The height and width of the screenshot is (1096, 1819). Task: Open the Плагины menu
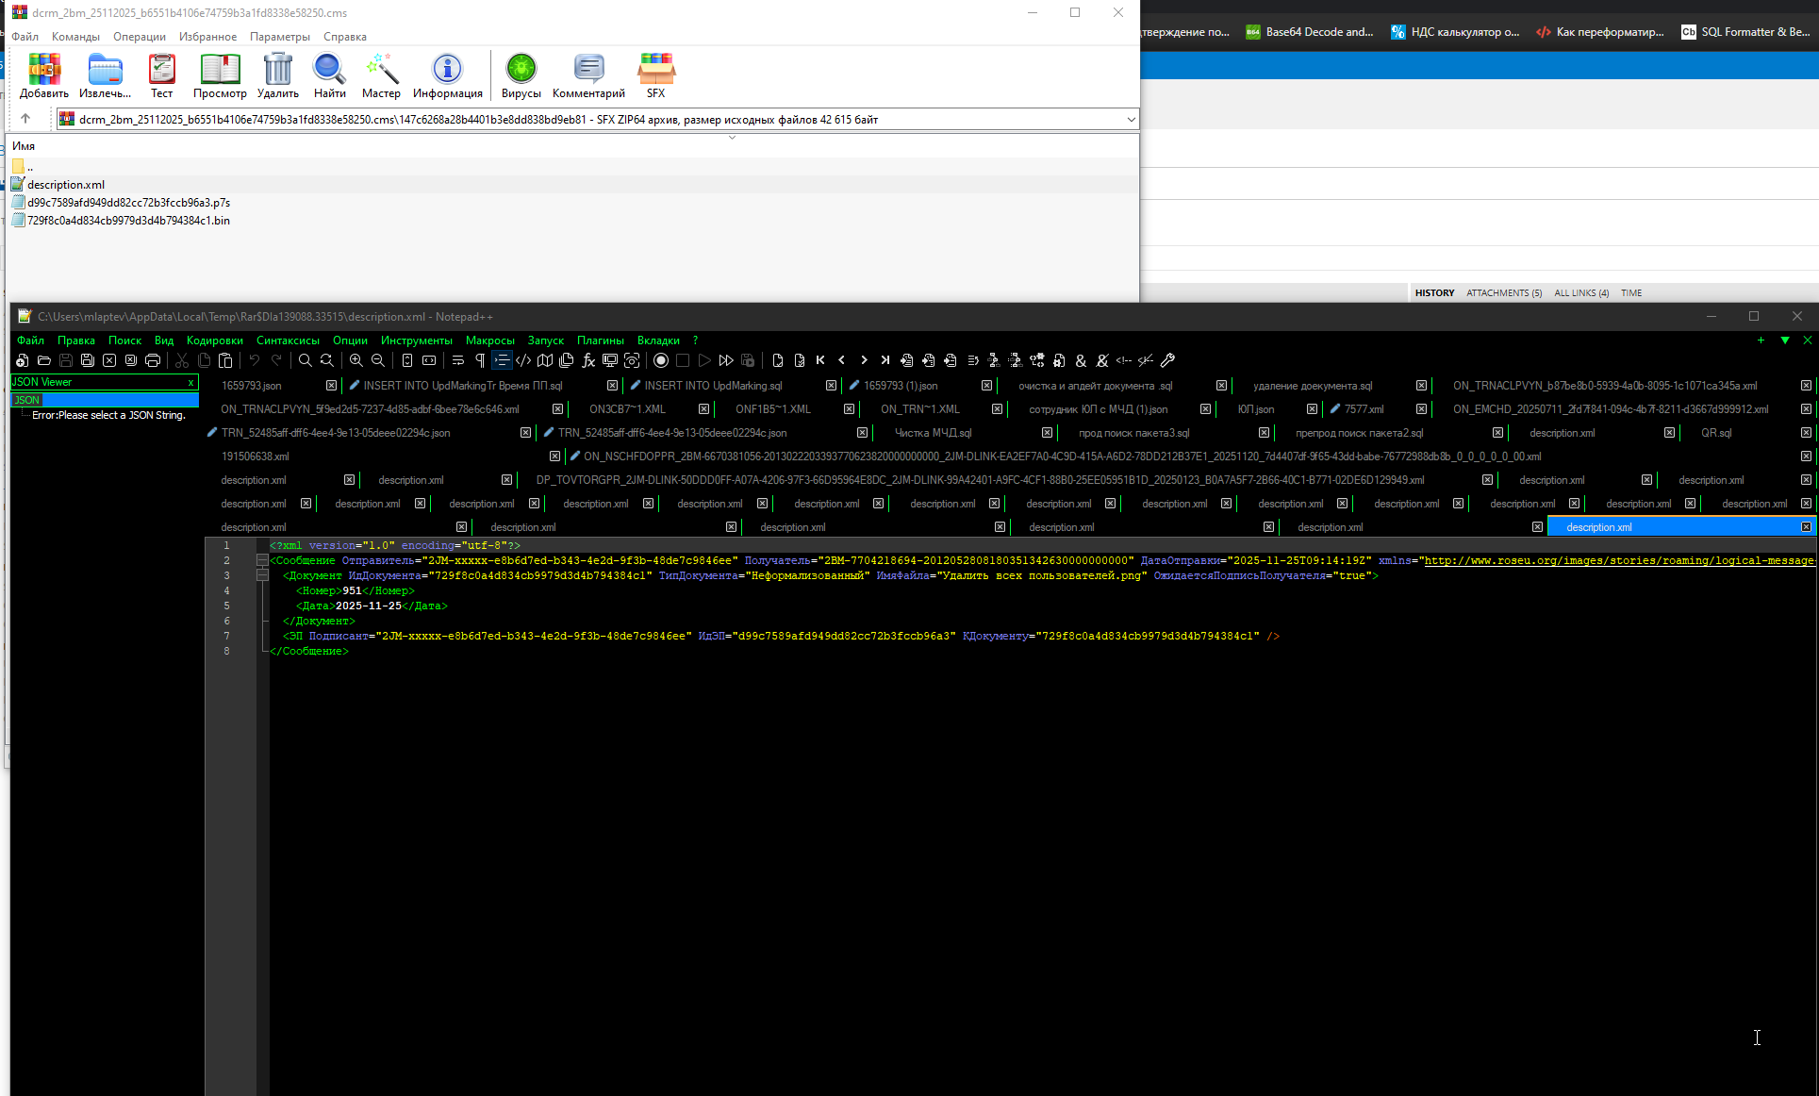click(x=600, y=340)
